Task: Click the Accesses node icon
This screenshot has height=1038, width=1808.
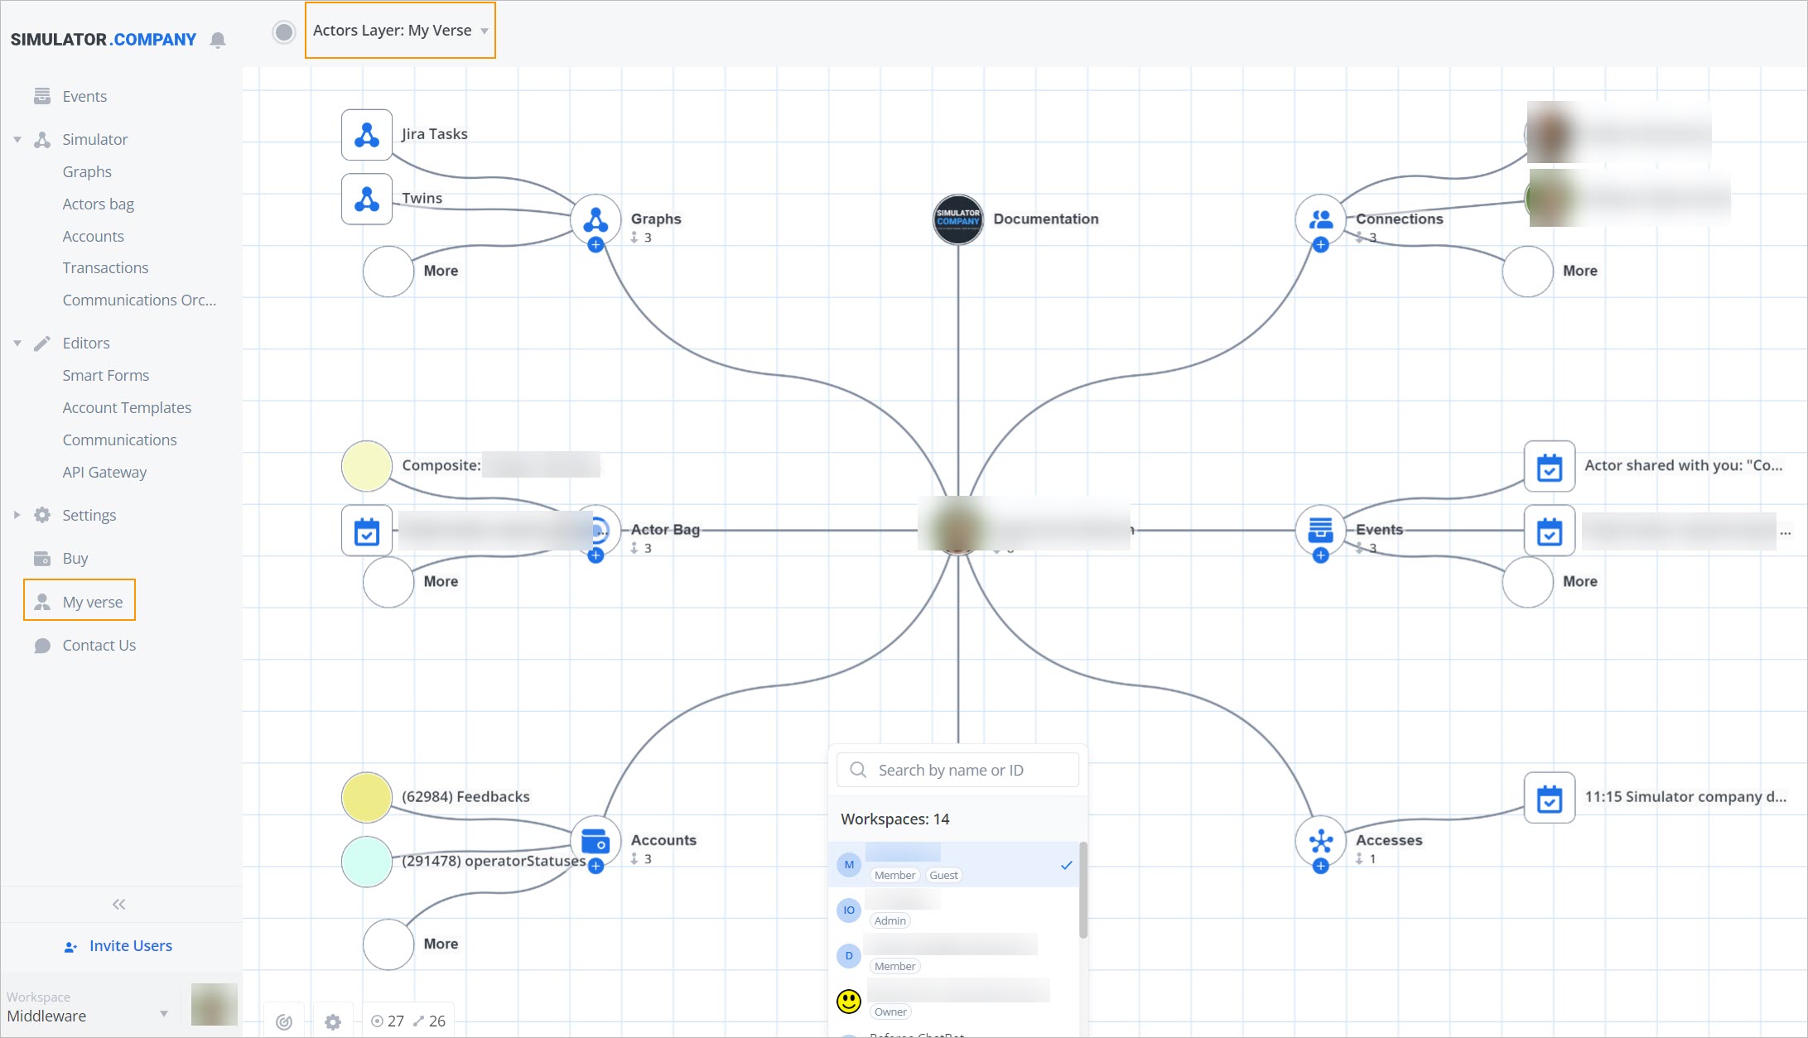Action: (1320, 841)
